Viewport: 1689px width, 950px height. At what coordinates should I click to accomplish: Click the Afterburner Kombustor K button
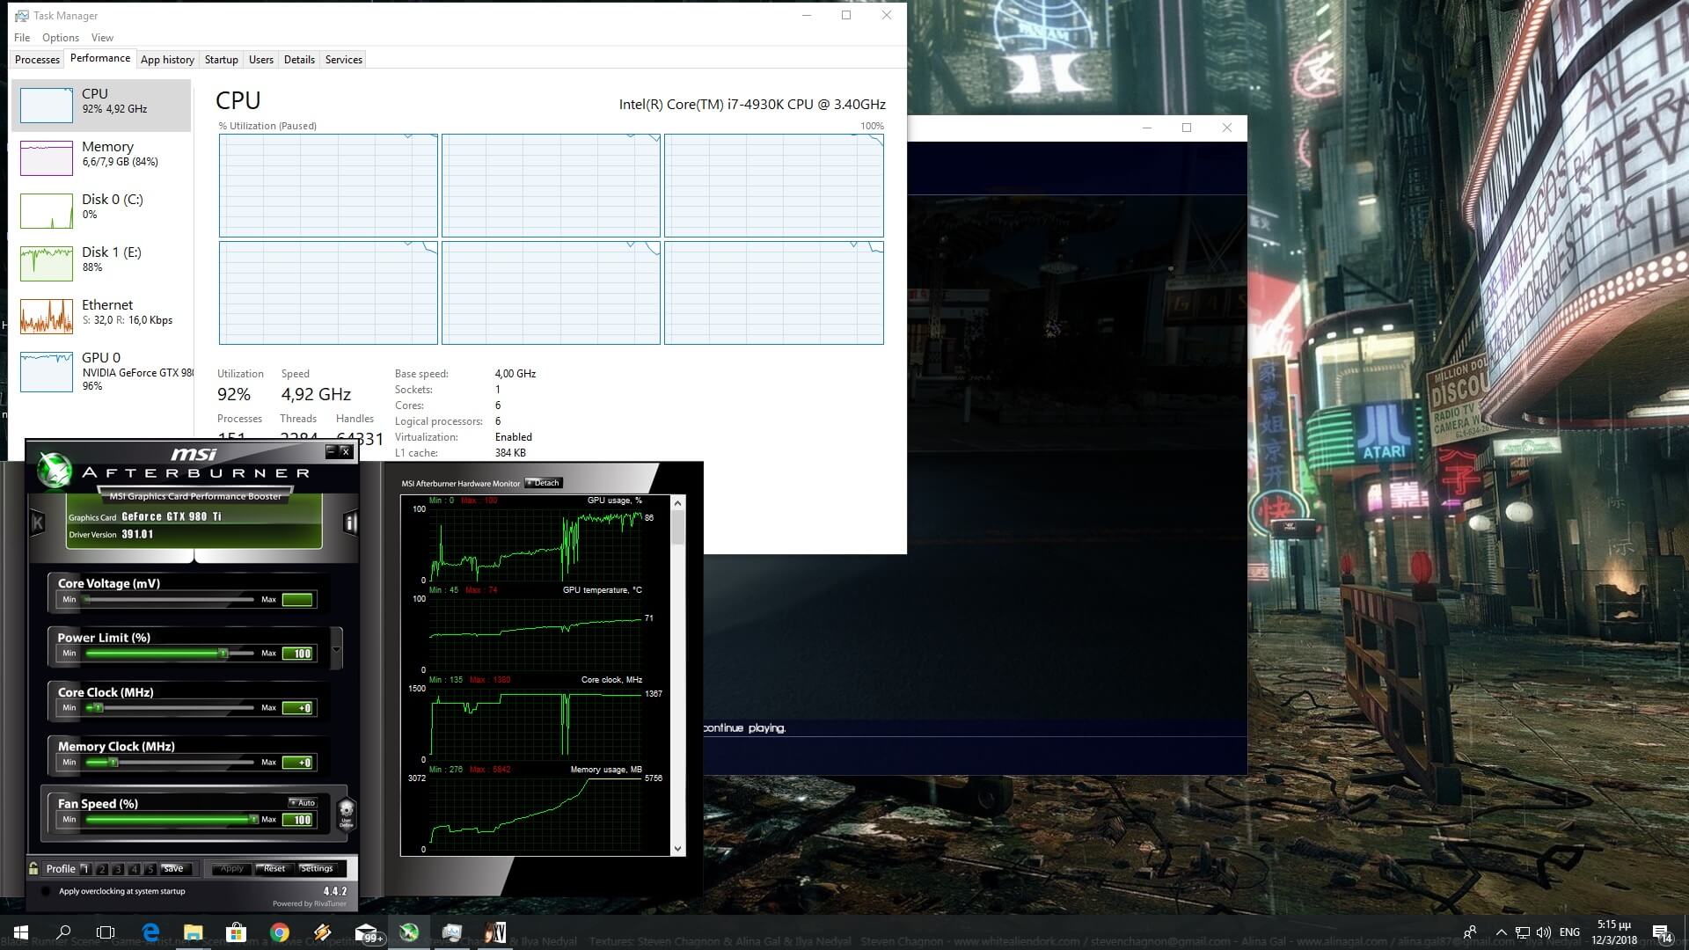[38, 523]
